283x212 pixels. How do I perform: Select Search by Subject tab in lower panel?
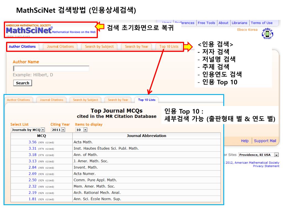tap(85, 100)
